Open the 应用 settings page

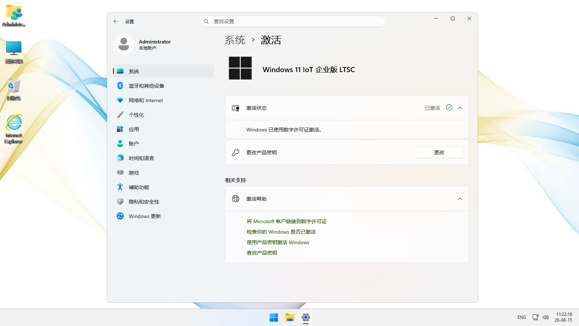[164, 129]
